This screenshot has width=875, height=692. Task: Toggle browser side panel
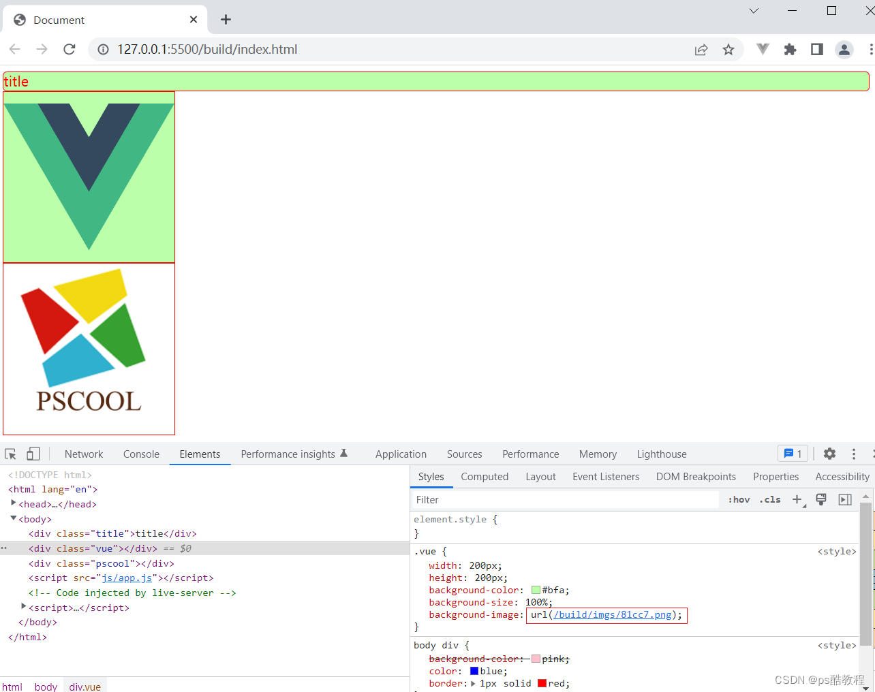[x=817, y=49]
